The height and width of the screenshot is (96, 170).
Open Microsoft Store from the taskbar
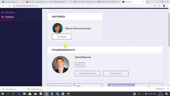[x=30, y=94]
